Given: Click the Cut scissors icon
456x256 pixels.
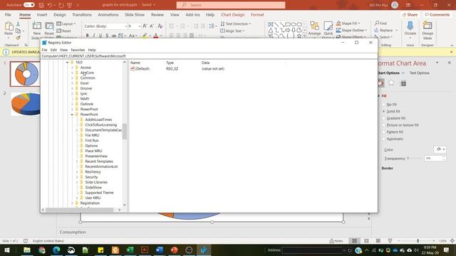Looking at the screenshot, I should [18, 24].
